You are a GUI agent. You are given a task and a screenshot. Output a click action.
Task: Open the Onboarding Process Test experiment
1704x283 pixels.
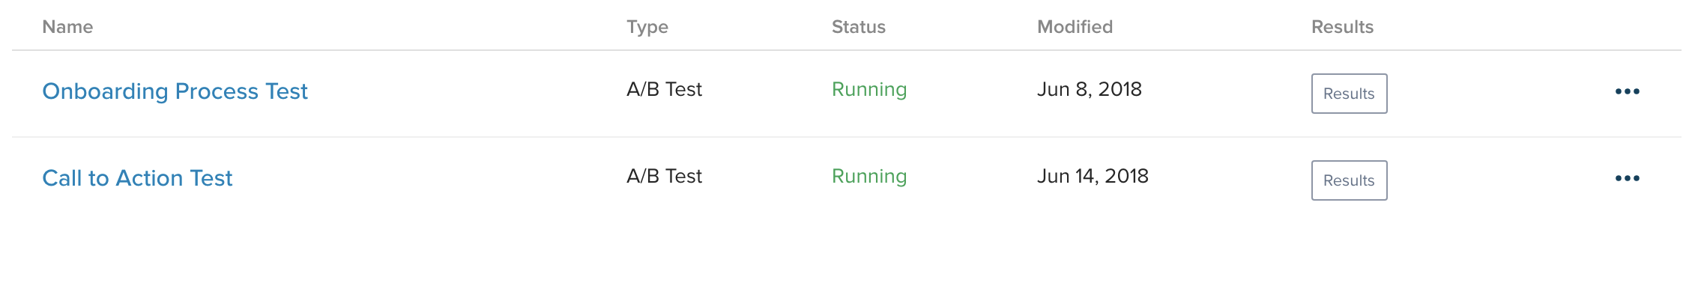coord(175,91)
